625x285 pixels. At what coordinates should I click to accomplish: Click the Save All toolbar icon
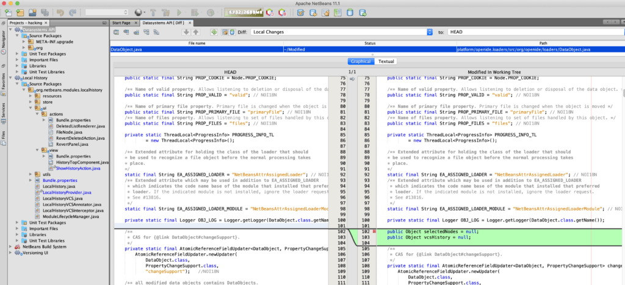tap(44, 12)
